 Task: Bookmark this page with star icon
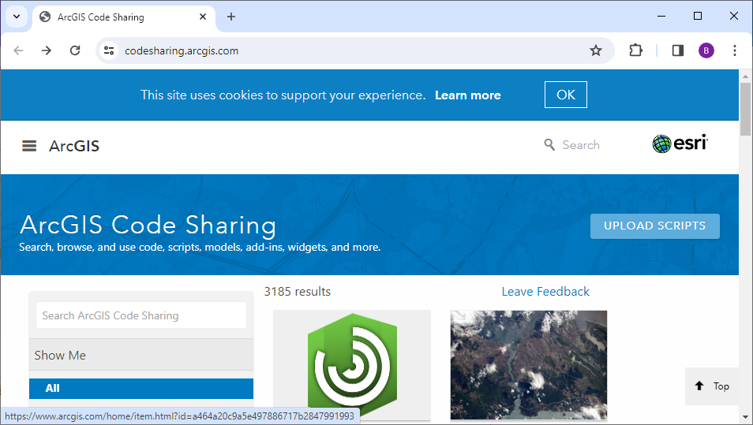pyautogui.click(x=595, y=50)
